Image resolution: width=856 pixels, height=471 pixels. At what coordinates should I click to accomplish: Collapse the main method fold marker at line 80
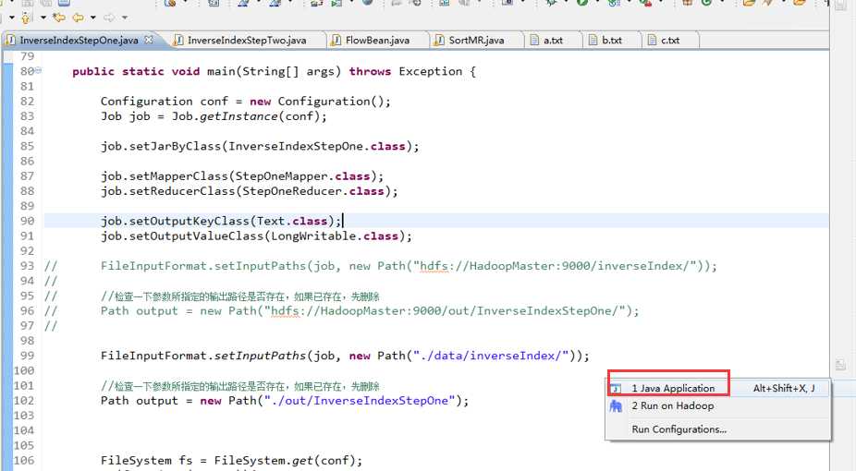point(38,70)
